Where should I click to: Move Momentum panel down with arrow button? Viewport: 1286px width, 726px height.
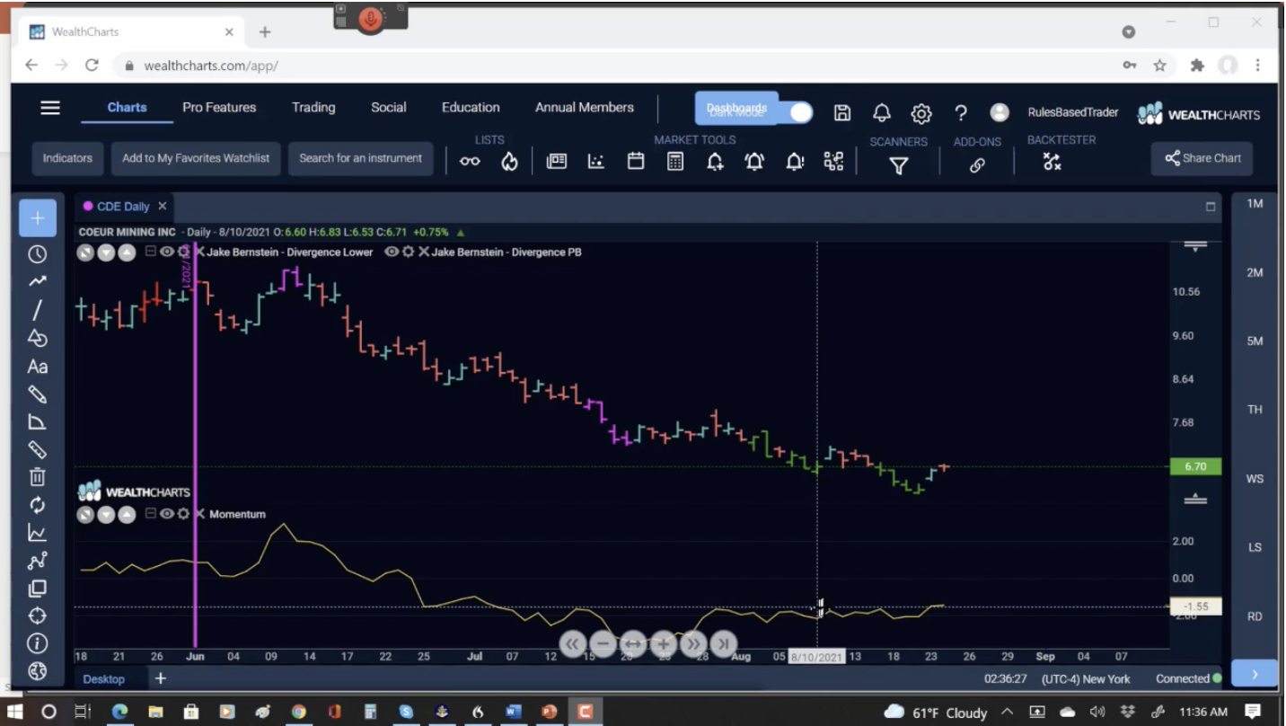106,514
